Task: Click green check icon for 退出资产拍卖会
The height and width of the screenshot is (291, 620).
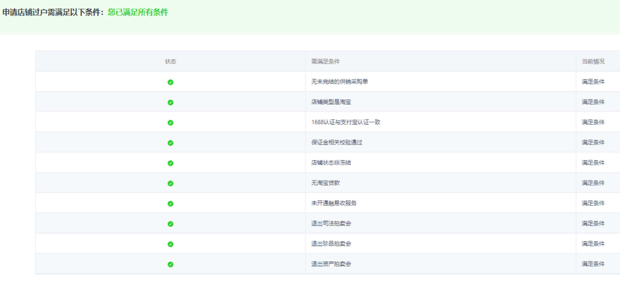Action: (170, 265)
